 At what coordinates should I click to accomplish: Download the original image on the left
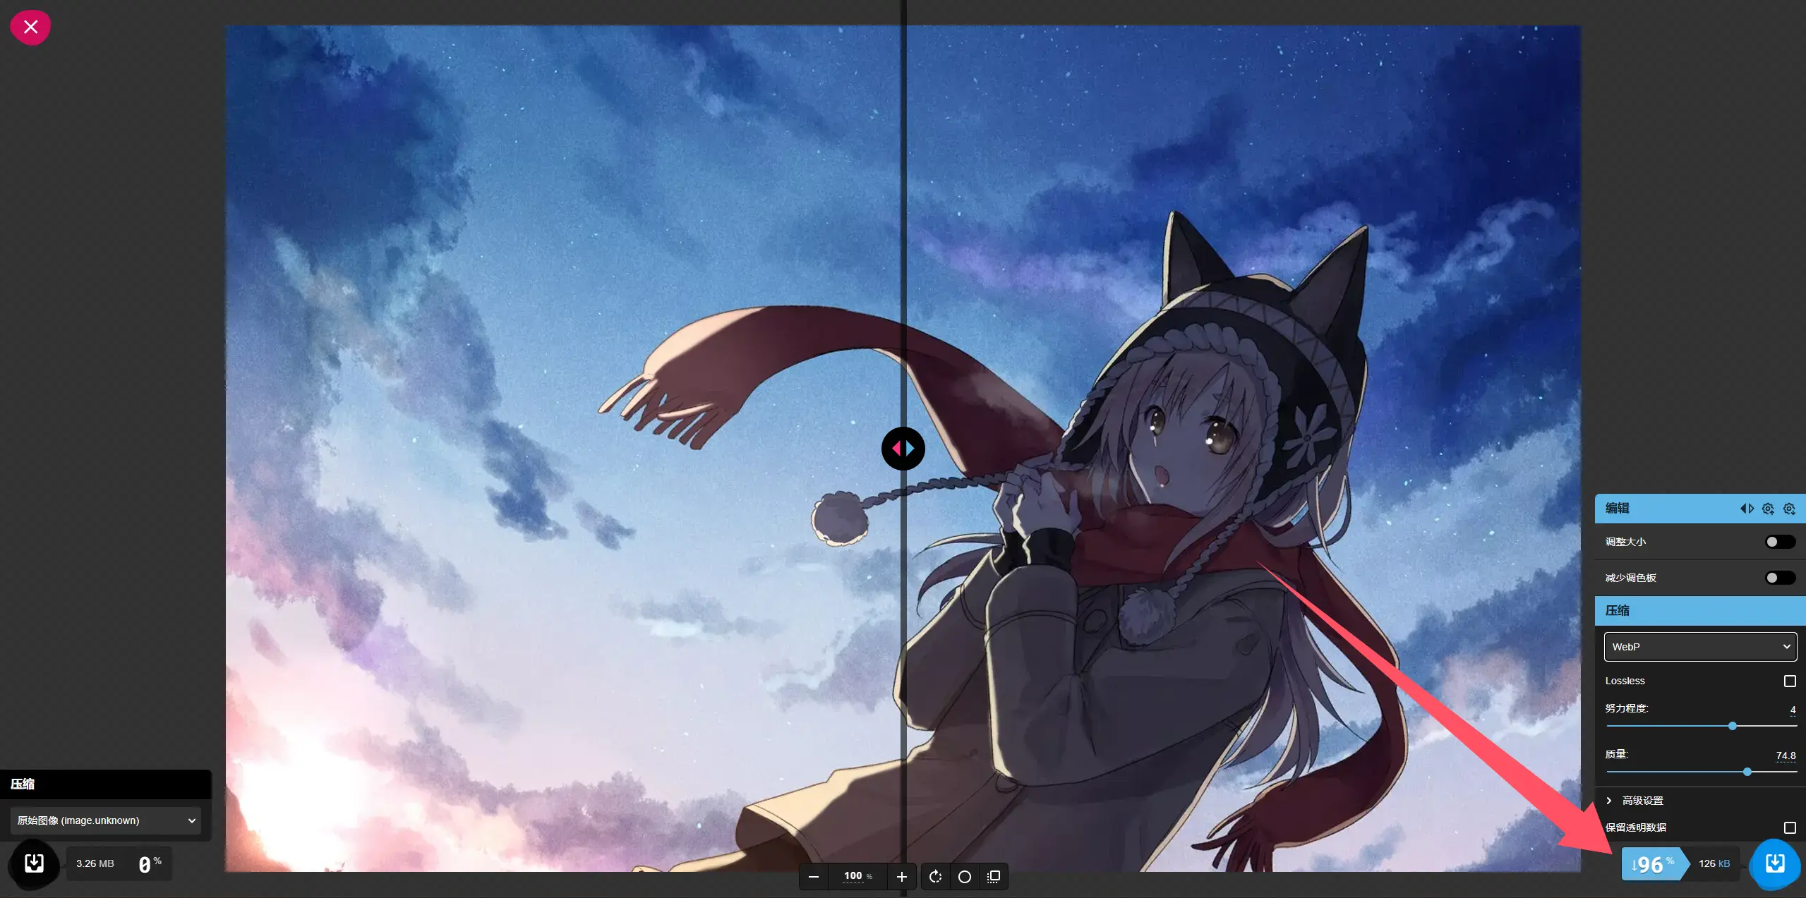point(34,863)
